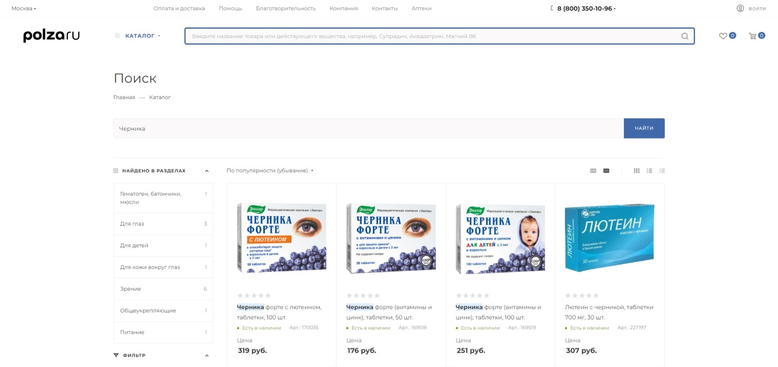This screenshot has height=367, width=778.
Task: Rate Черника форте с лютеином stars
Action: 254,296
